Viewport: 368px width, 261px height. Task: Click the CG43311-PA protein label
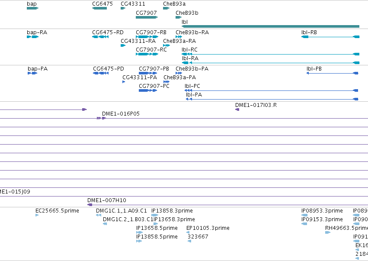140,77
